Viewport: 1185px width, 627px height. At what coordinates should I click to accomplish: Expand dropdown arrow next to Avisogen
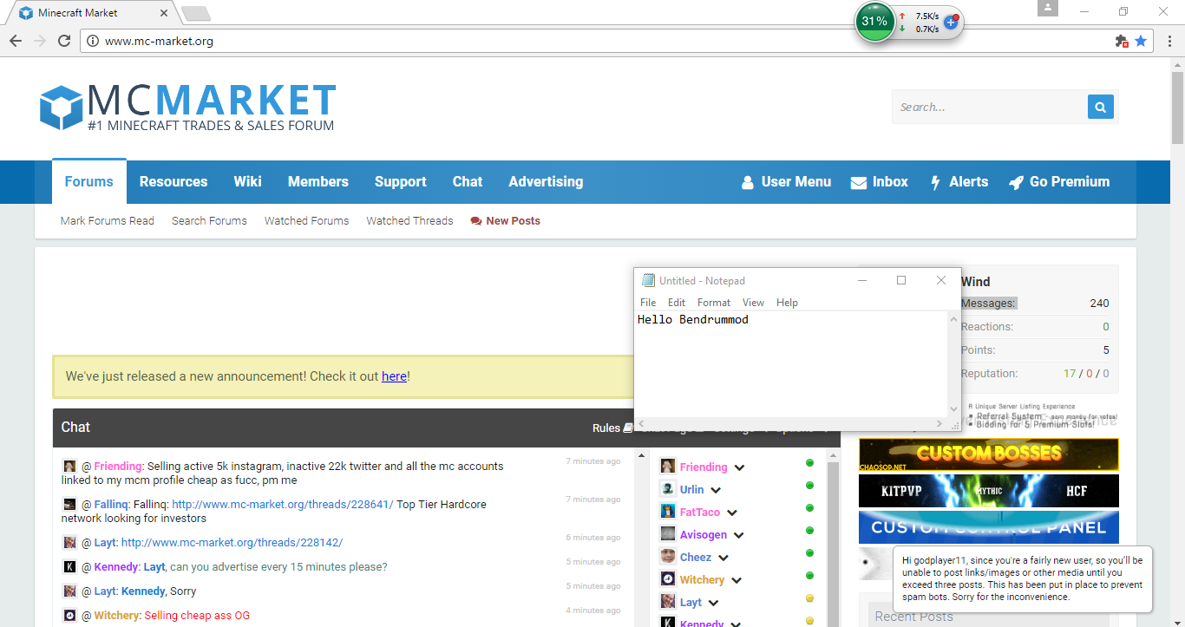point(739,535)
